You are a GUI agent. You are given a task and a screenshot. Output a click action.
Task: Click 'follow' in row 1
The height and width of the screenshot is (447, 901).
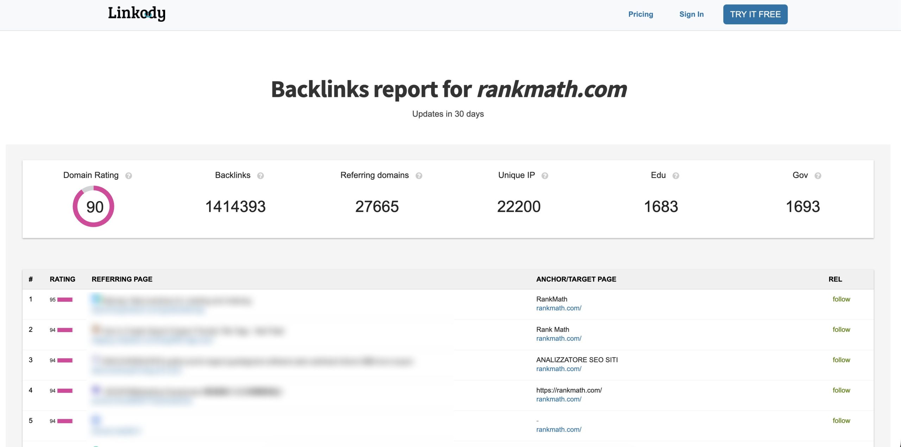point(841,299)
